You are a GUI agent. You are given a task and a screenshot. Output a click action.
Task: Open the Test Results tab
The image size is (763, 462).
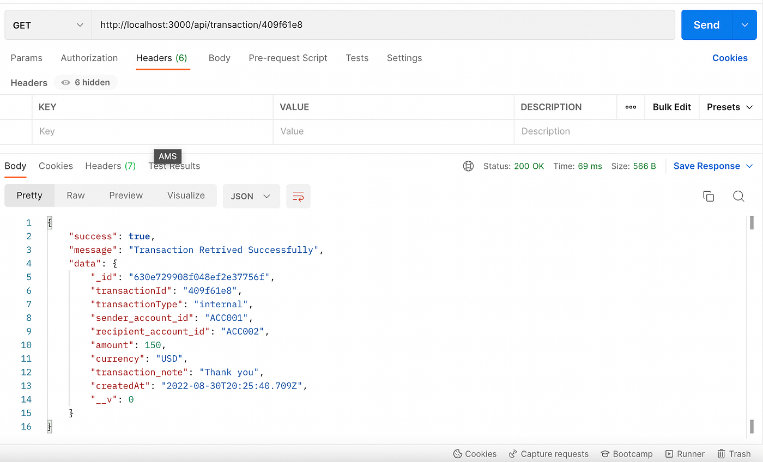174,166
